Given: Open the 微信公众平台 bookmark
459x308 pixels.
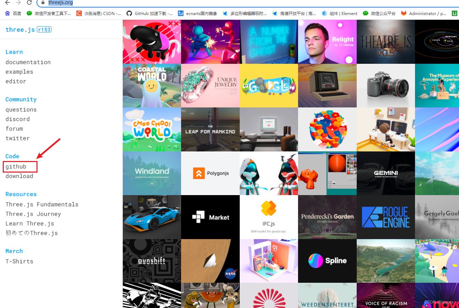Looking at the screenshot, I should (x=379, y=13).
